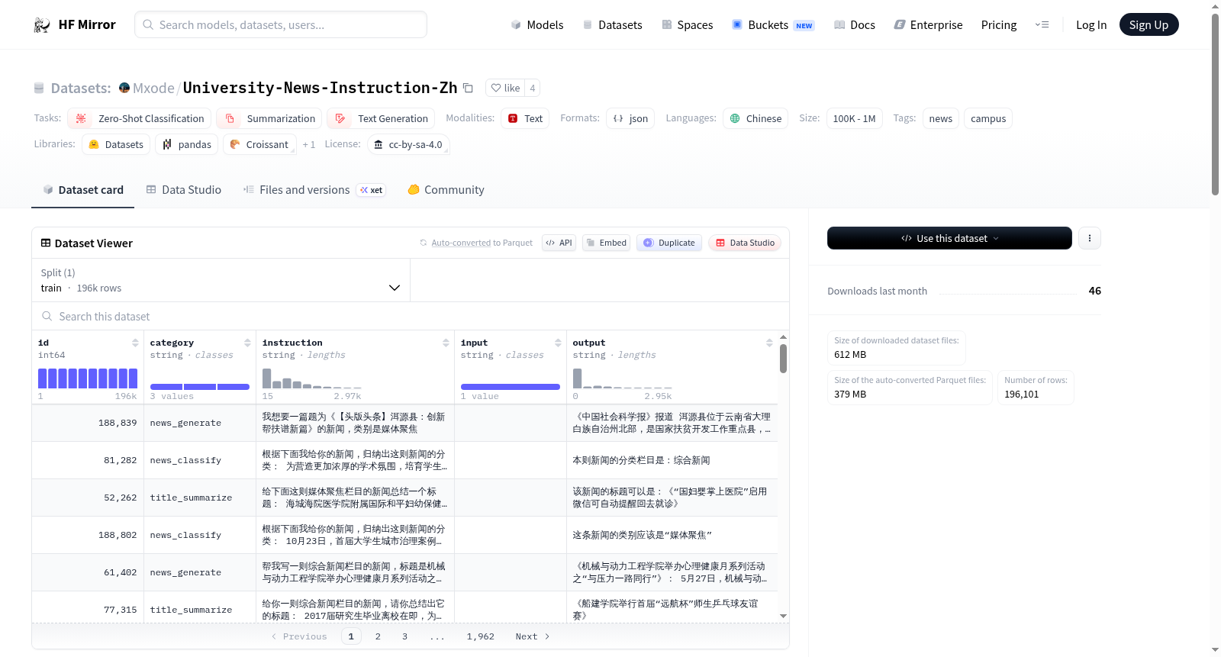Click the output lengths histogram
The image size is (1221, 657).
click(622, 378)
